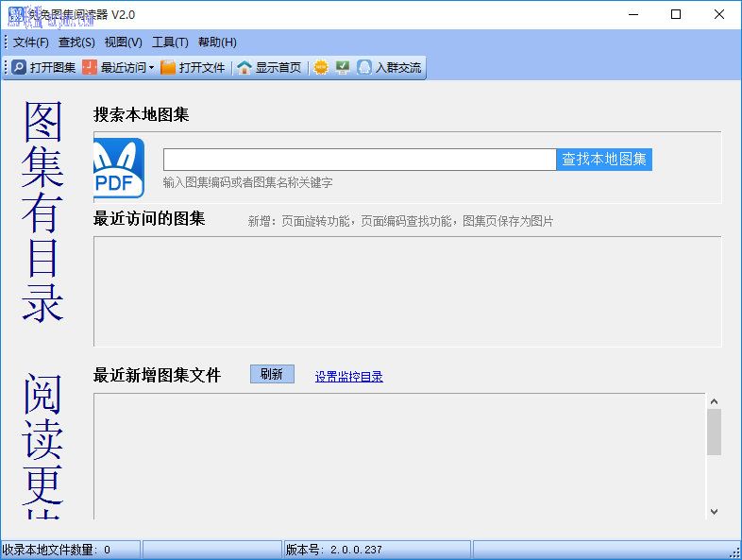The image size is (742, 560).
Task: Click the 查找本地图集 button
Action: [x=604, y=160]
